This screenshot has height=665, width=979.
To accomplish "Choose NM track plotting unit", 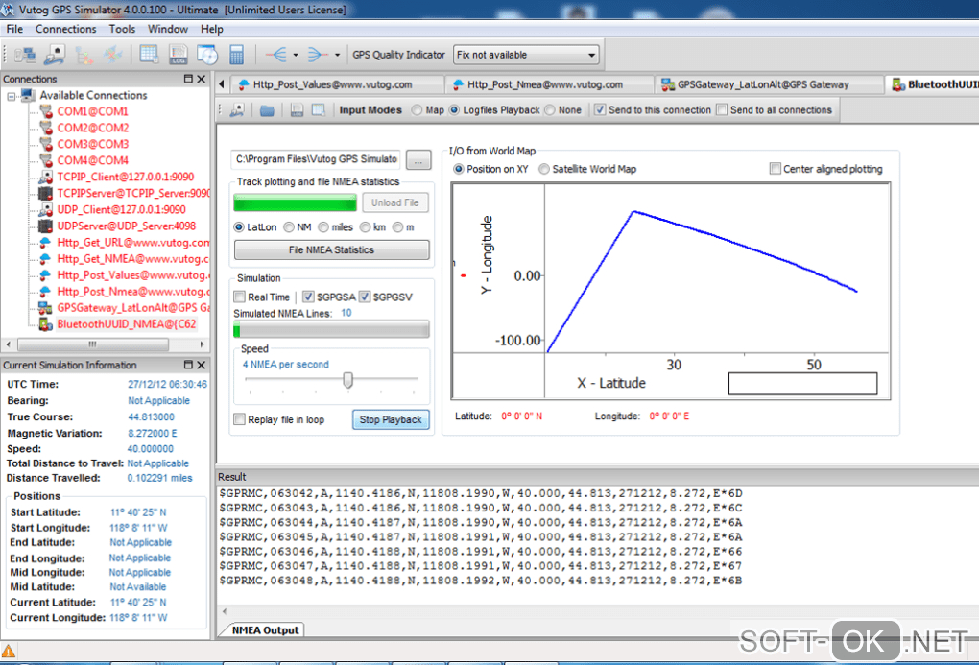I will [x=289, y=227].
